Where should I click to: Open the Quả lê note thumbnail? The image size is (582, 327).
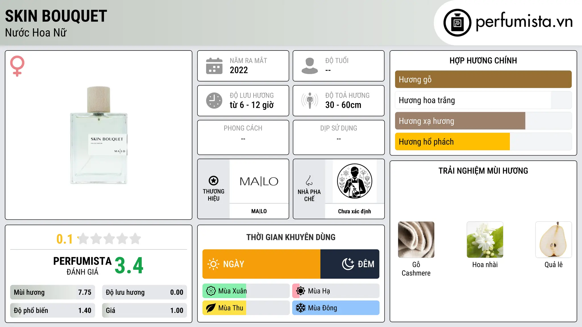(x=554, y=240)
